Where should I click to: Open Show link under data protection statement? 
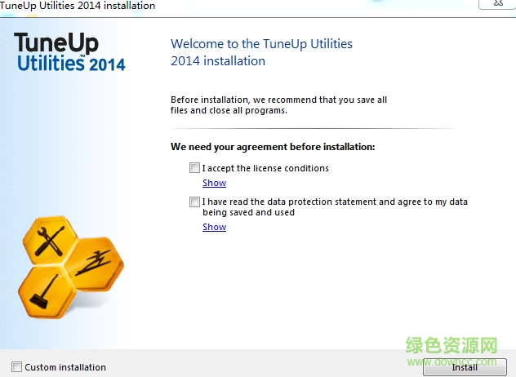pyautogui.click(x=214, y=227)
